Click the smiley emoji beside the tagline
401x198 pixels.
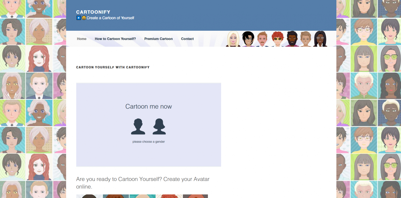(x=84, y=18)
